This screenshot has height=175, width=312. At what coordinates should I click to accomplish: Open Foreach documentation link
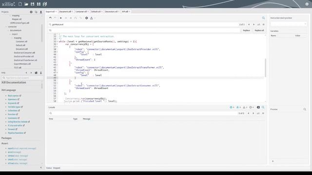pyautogui.click(x=11, y=129)
